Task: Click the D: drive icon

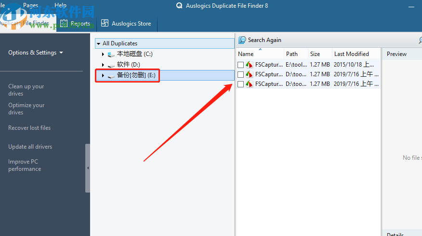Action: pyautogui.click(x=111, y=65)
